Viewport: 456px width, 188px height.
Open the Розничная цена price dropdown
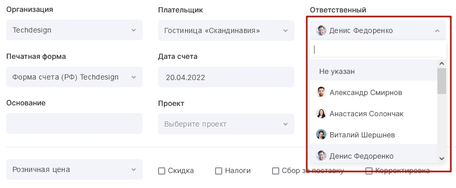(74, 169)
